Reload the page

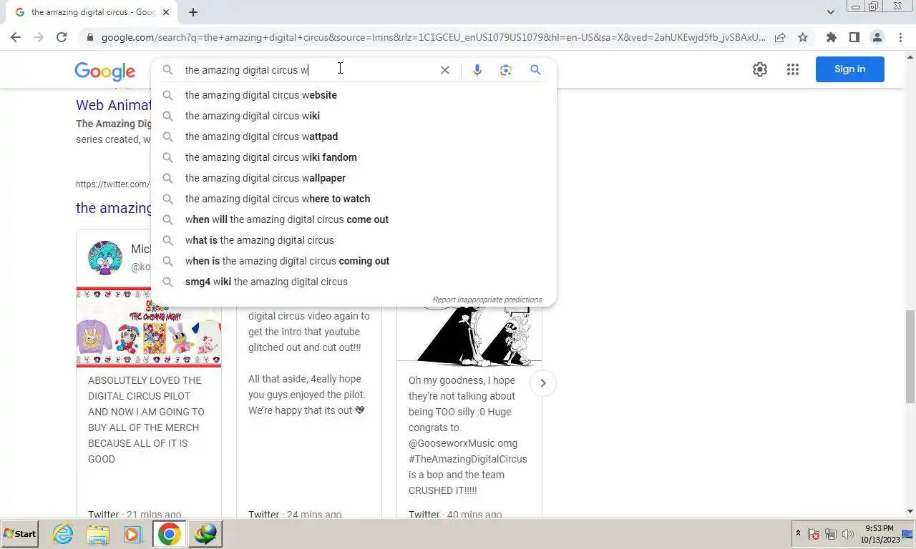click(x=62, y=37)
